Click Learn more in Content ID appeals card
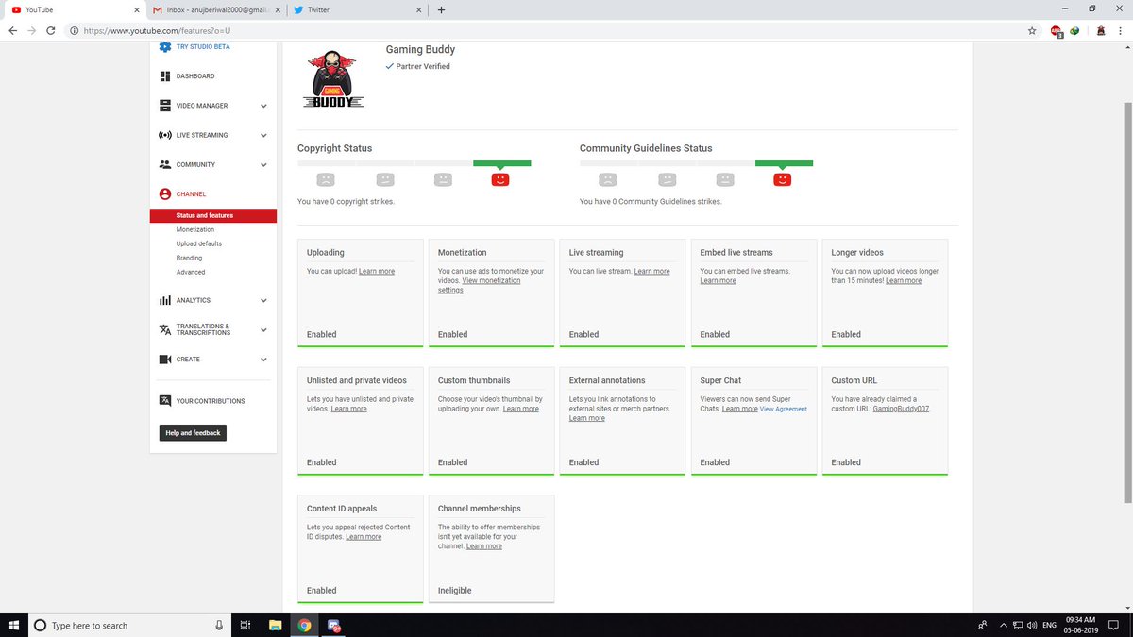 364,536
